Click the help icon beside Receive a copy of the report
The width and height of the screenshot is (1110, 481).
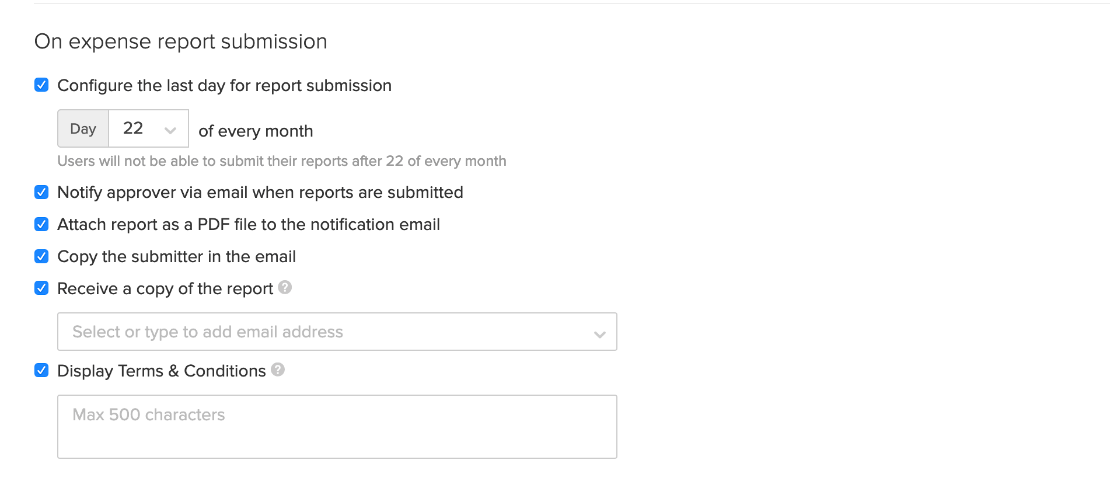click(x=284, y=288)
